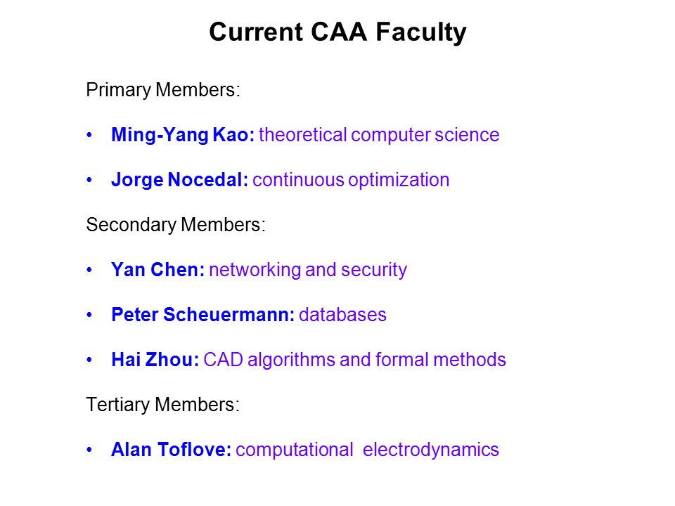
Task: Select the Tertiary Members heading
Action: (x=162, y=405)
